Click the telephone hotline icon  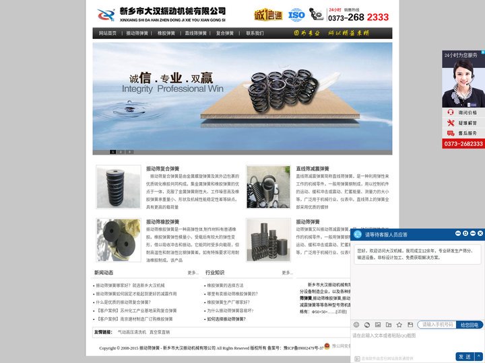[x=316, y=14]
